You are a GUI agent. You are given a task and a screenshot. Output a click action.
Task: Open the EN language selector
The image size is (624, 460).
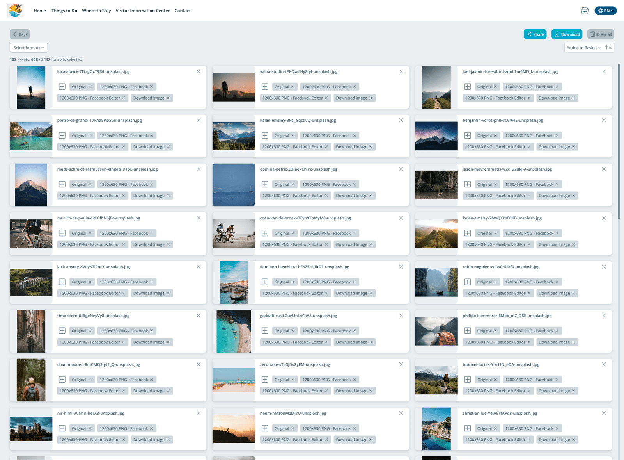click(x=605, y=11)
